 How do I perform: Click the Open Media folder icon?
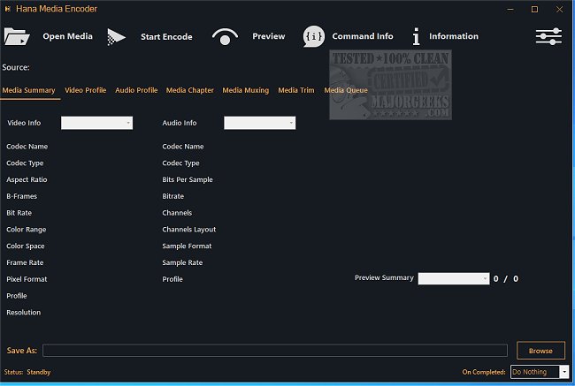tap(17, 36)
